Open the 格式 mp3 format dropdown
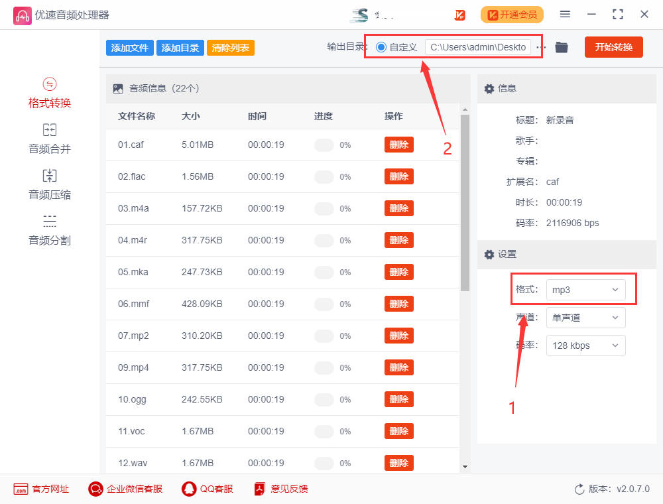663x504 pixels. click(x=585, y=290)
